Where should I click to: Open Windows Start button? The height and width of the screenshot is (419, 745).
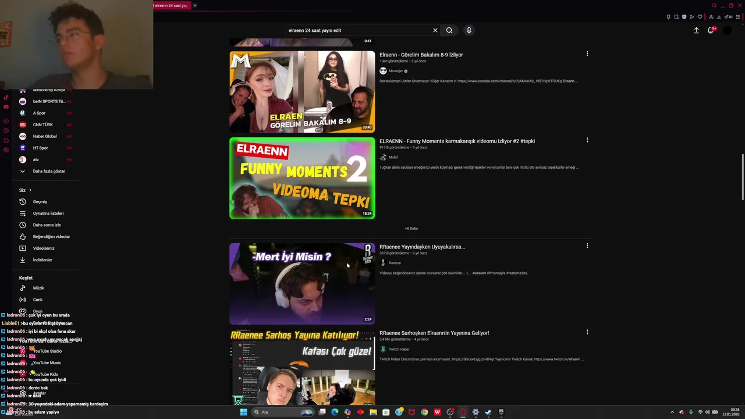(243, 412)
